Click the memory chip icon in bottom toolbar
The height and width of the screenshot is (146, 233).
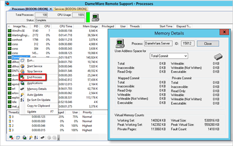point(42,137)
